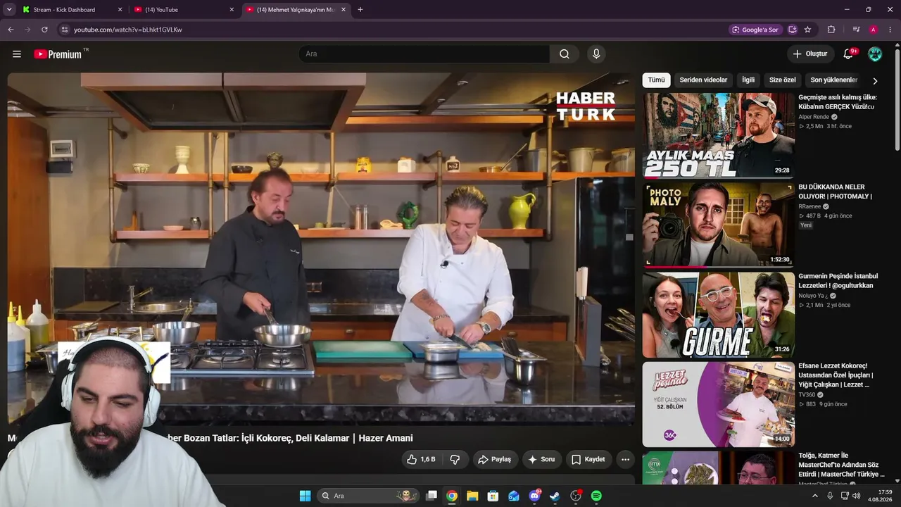The image size is (901, 507).
Task: Start voice search with the microphone icon
Action: 596,54
